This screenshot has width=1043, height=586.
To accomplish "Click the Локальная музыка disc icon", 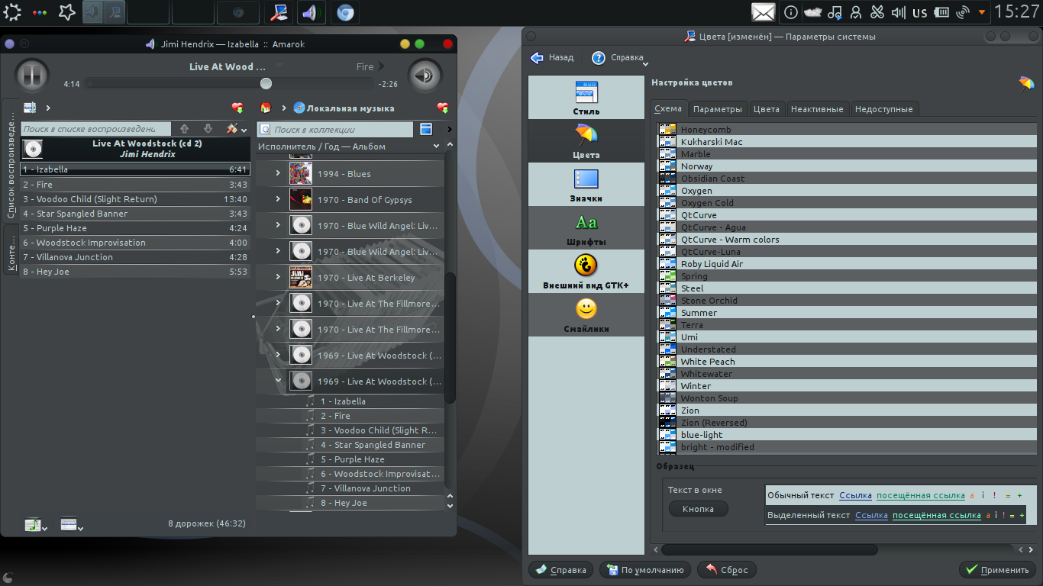I will (299, 108).
